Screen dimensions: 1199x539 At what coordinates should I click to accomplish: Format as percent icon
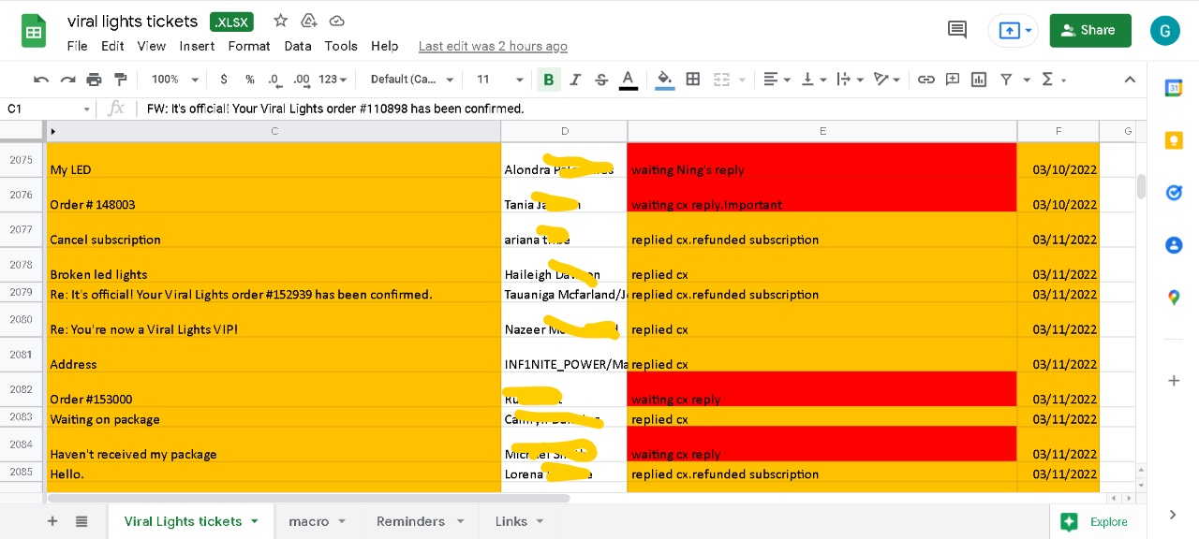point(250,80)
